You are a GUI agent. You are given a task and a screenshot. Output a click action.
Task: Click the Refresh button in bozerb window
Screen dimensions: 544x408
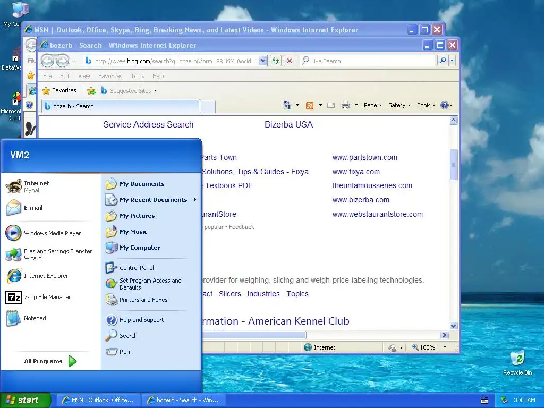[276, 61]
